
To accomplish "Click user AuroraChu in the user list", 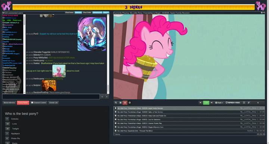I will click(9, 25).
